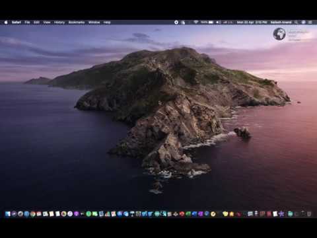The image size is (317, 238).
Task: Open the History menu
Action: (x=59, y=22)
